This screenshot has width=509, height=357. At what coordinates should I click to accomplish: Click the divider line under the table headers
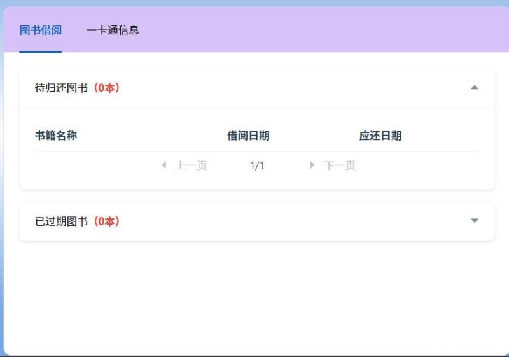pyautogui.click(x=257, y=151)
